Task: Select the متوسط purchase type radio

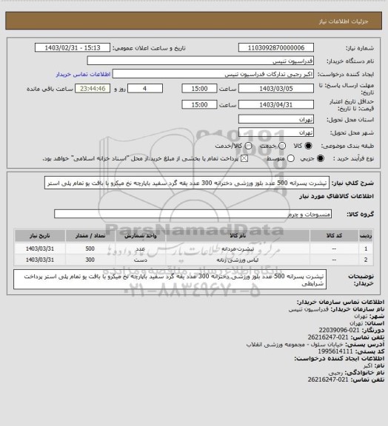Action: click(x=290, y=158)
